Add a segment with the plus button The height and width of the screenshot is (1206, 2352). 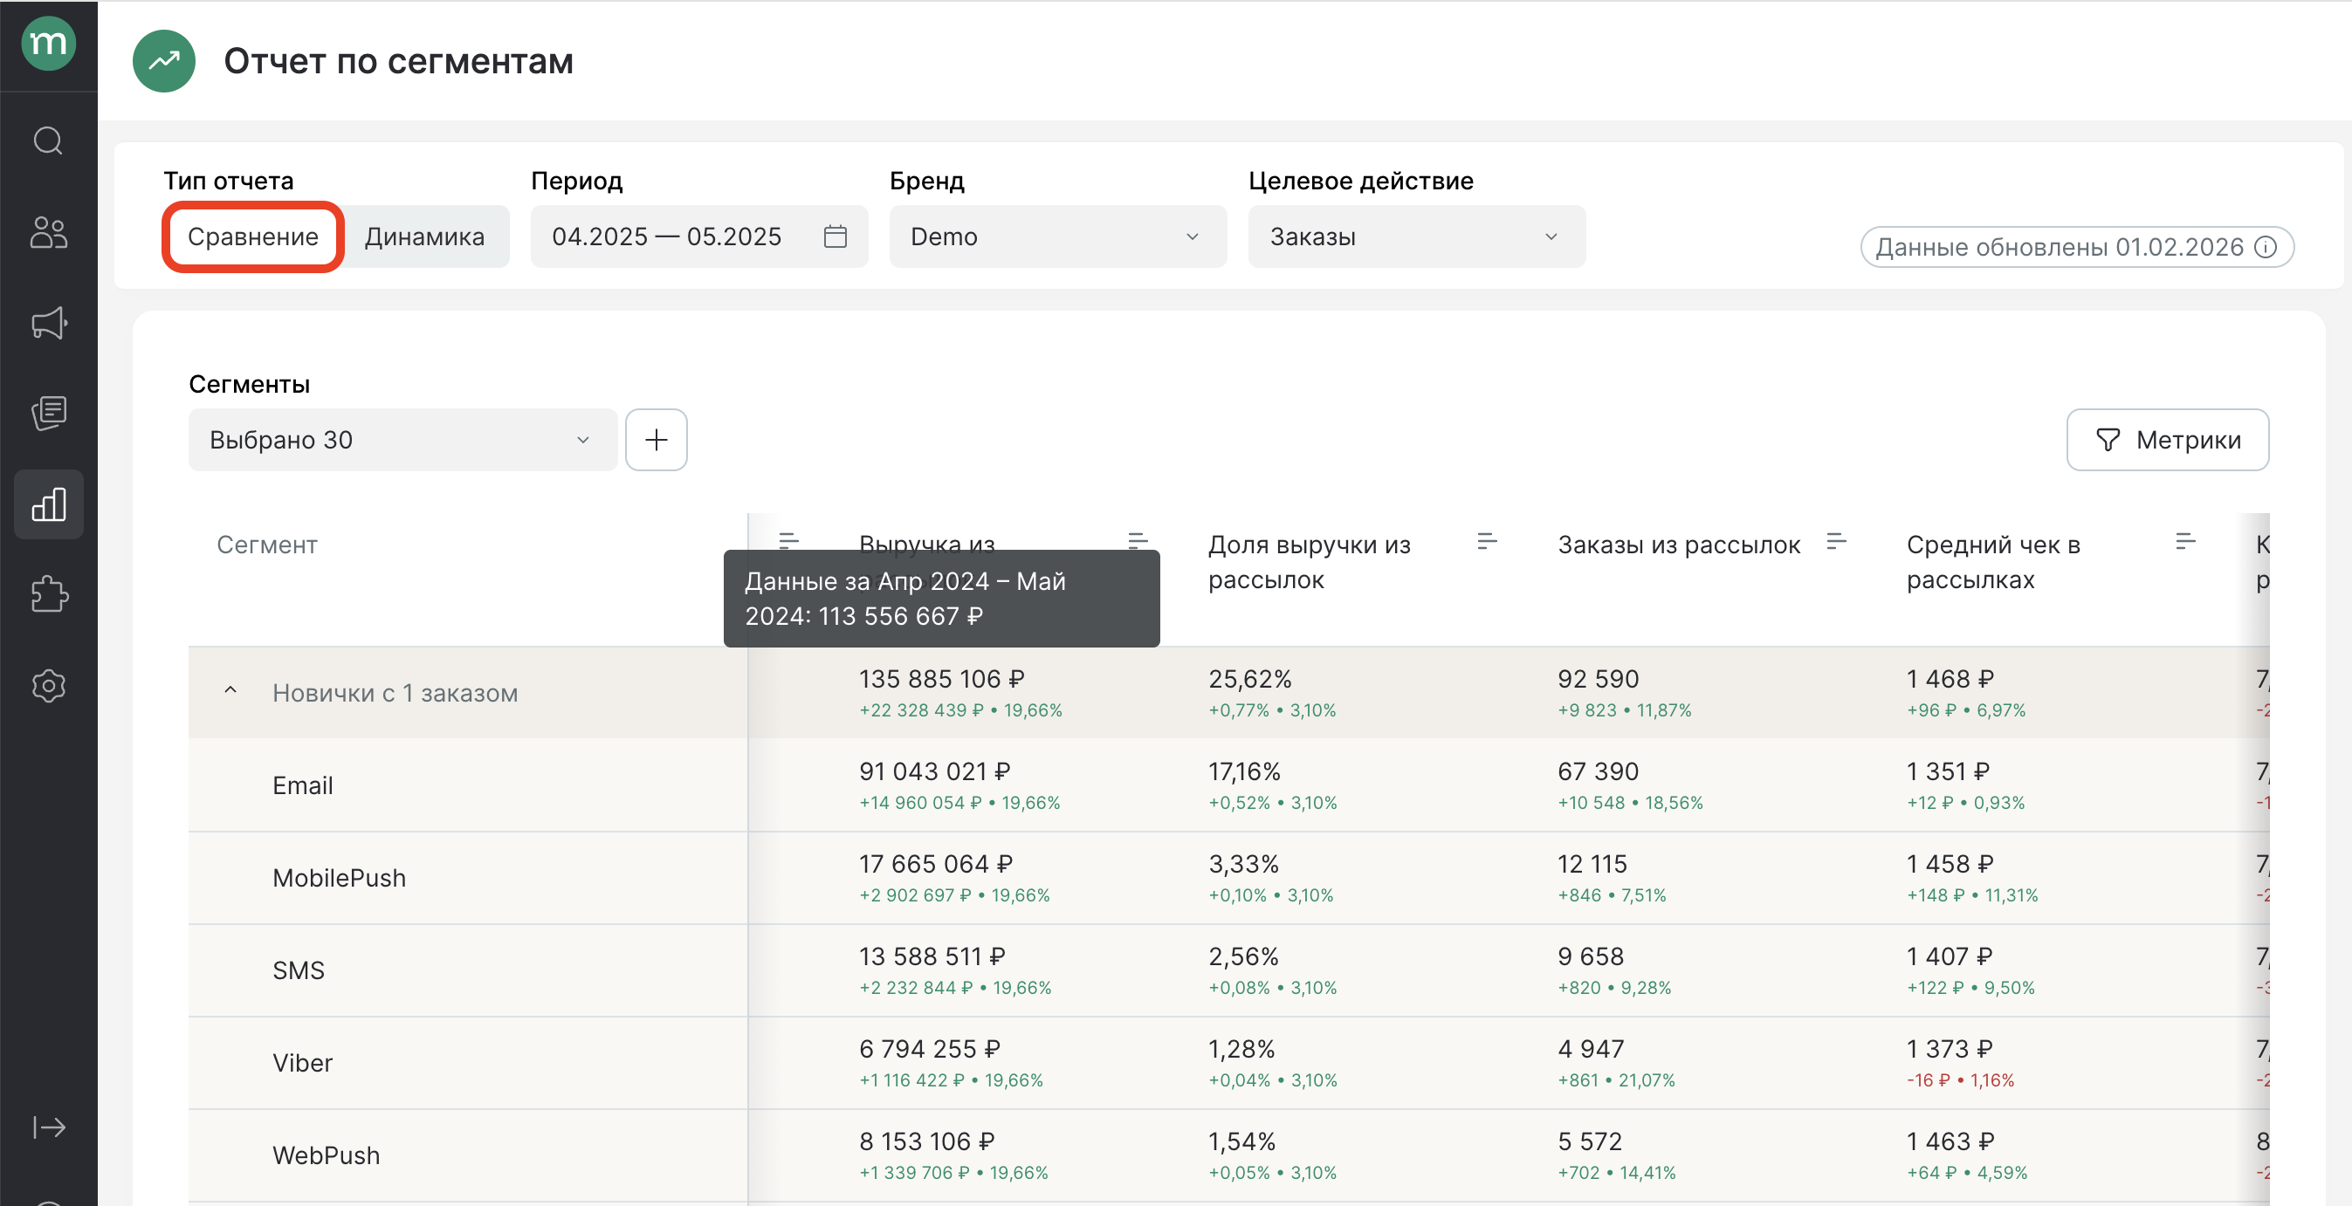(656, 439)
